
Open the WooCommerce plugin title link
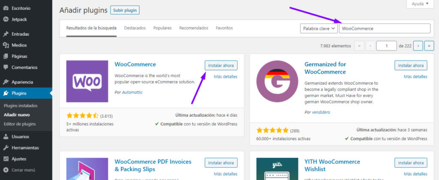[135, 64]
